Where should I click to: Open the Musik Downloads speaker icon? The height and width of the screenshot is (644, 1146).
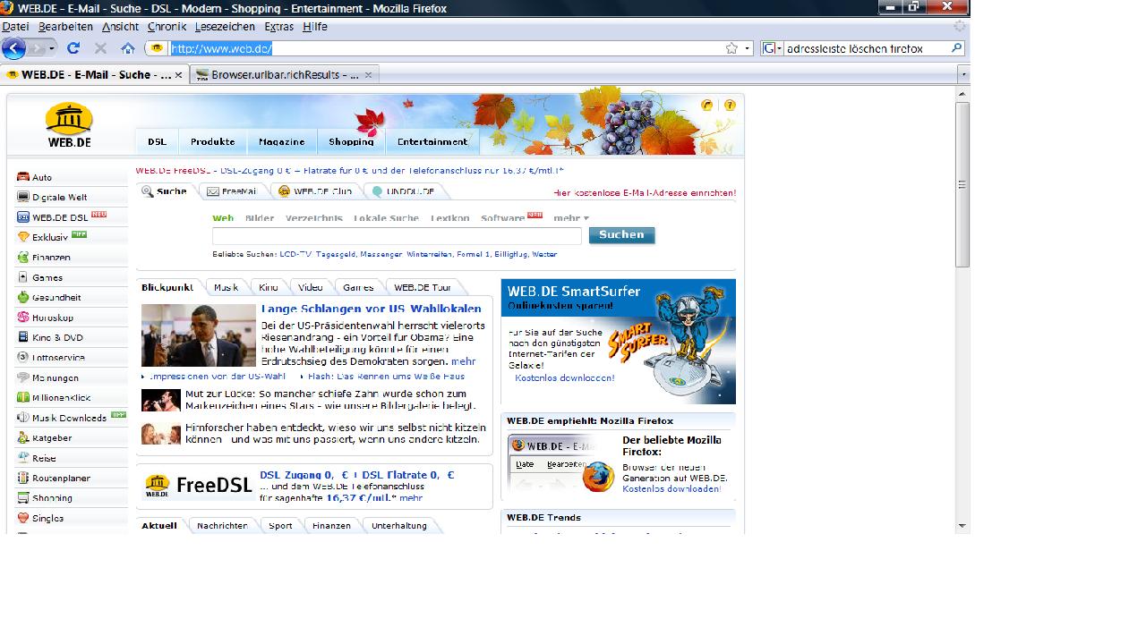23,418
